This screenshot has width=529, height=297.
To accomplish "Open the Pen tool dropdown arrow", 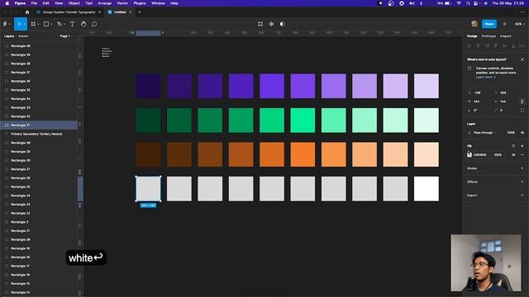I will (64, 24).
